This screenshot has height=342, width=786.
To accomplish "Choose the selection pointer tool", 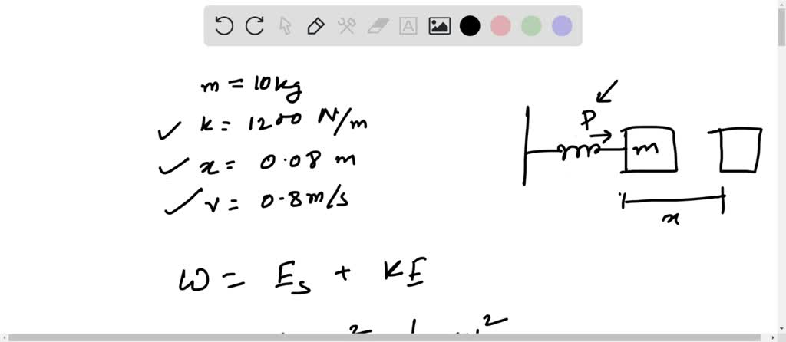I will click(285, 26).
